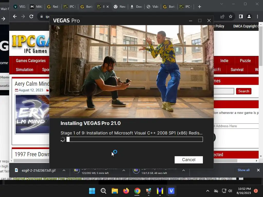Open Windows taskbar search
Viewport: 263px width, 197px height.
point(104,191)
